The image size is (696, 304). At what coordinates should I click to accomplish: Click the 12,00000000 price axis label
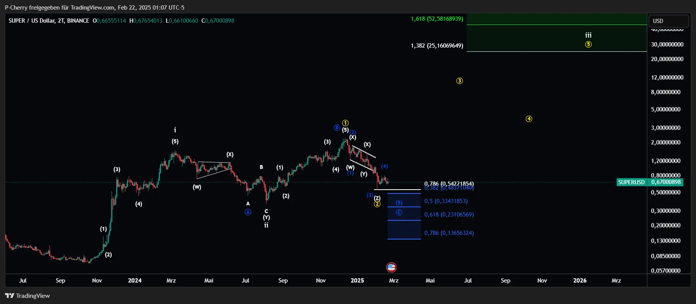tap(667, 78)
